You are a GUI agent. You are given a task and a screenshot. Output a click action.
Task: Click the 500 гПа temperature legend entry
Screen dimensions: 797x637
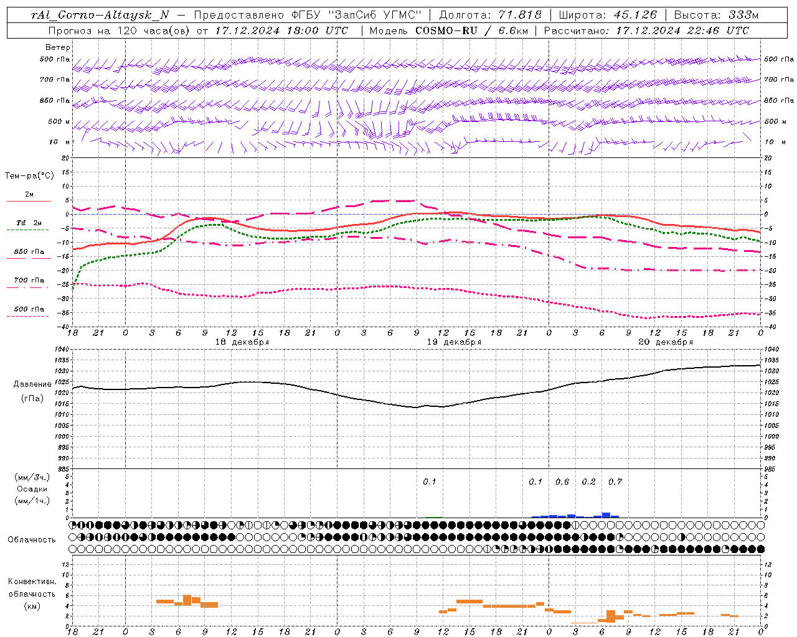click(29, 309)
